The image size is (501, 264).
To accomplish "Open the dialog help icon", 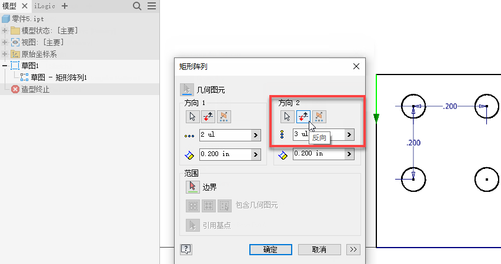I will (186, 249).
